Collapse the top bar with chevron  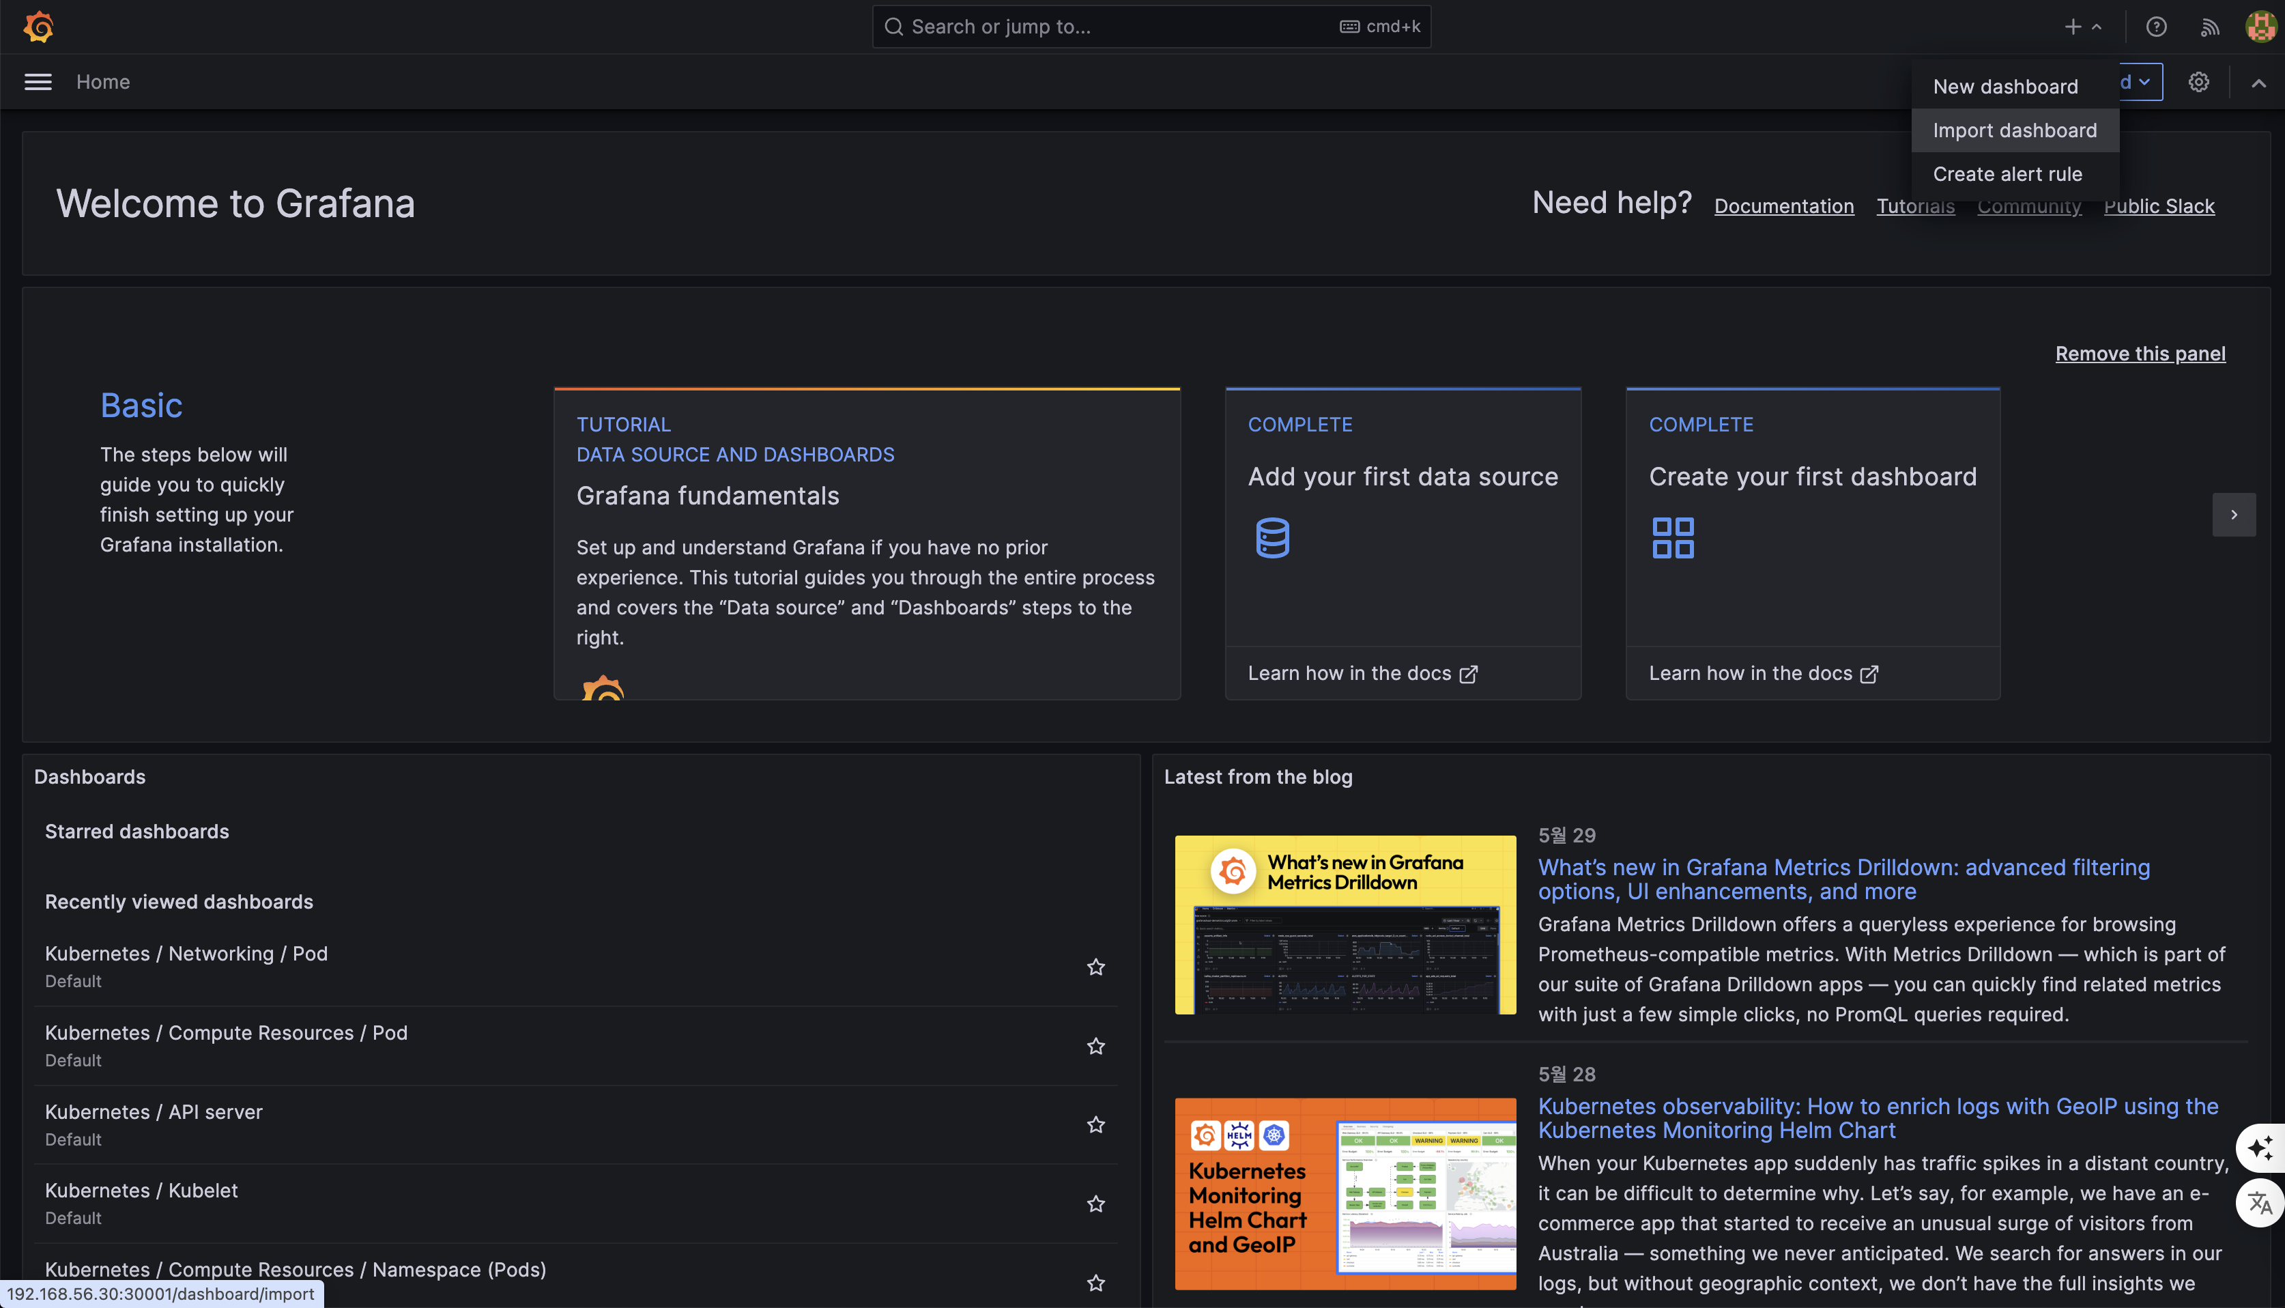(x=2258, y=83)
